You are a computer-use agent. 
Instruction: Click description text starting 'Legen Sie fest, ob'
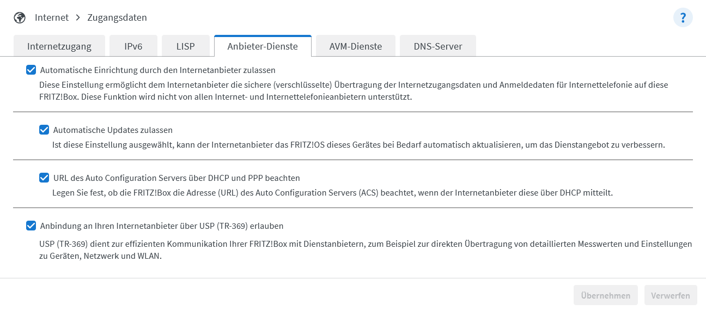(333, 193)
